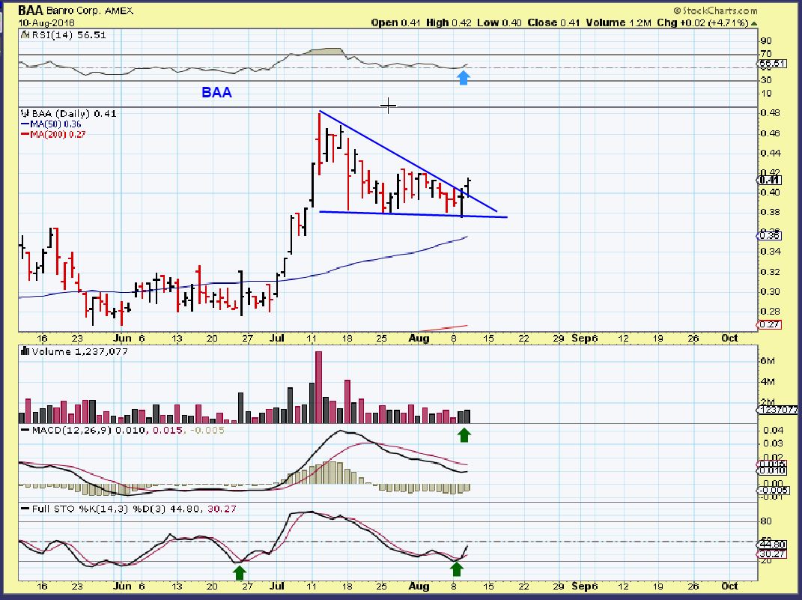Click the 90 RSI axis label

(766, 41)
